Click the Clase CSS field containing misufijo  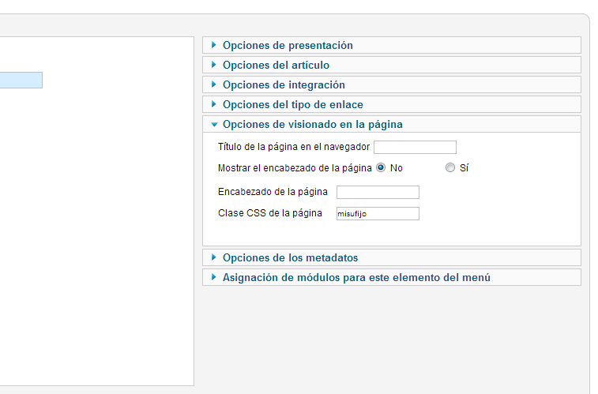[378, 213]
